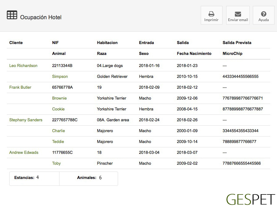The image size is (277, 210).
Task: Open client Leo Richardson
Action: [23, 66]
